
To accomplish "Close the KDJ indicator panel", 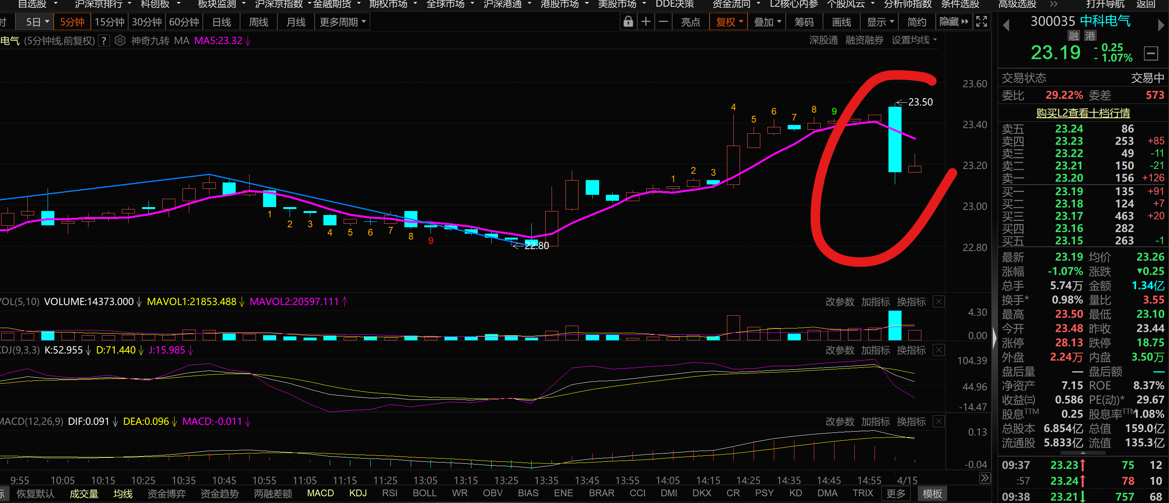I will 939,350.
